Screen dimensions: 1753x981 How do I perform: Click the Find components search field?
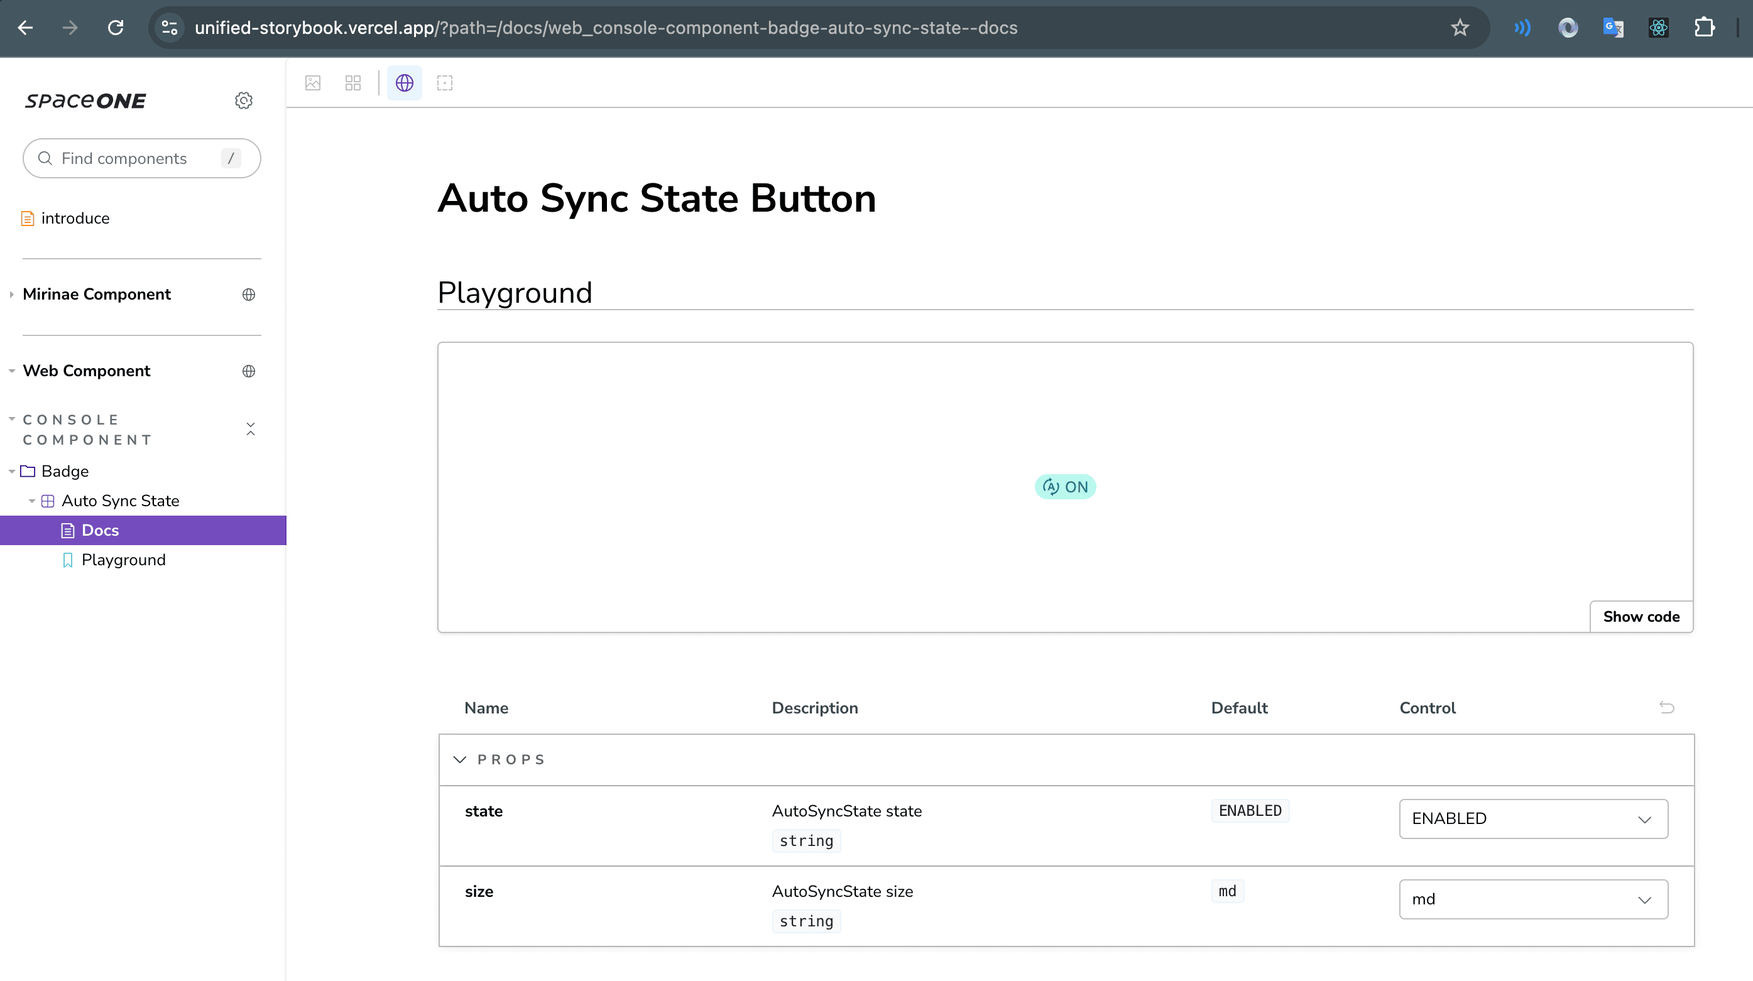point(141,158)
